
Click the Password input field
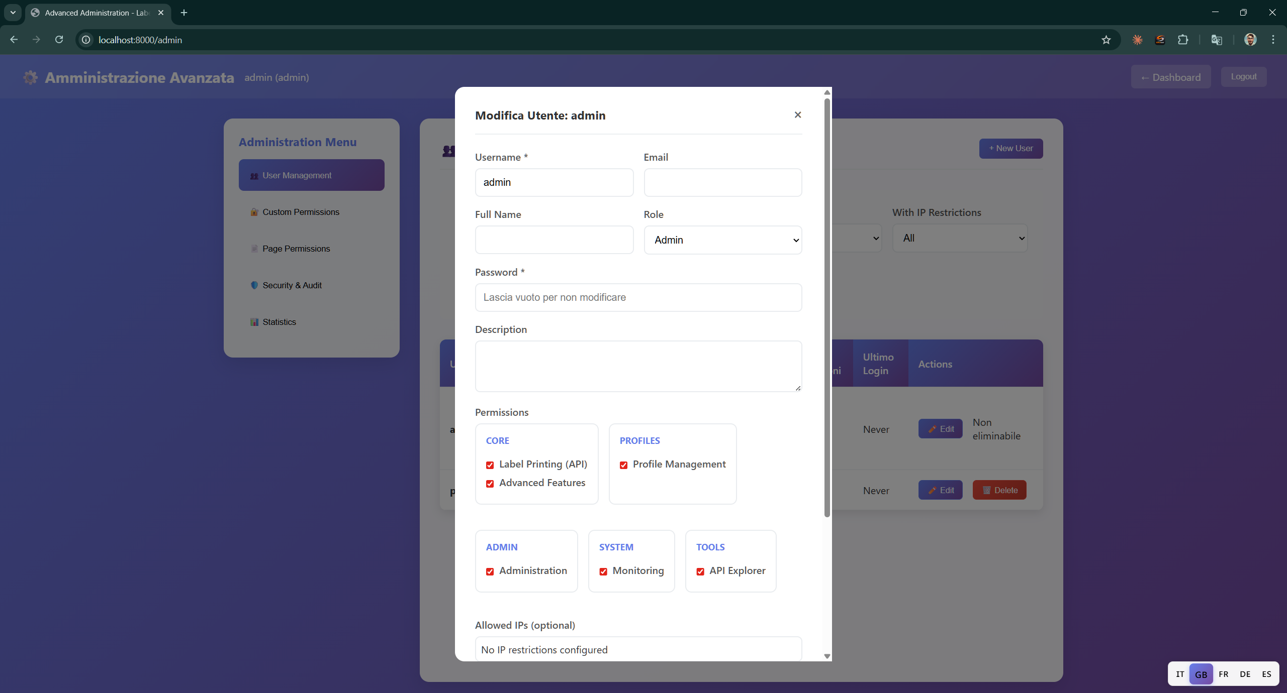pos(638,297)
